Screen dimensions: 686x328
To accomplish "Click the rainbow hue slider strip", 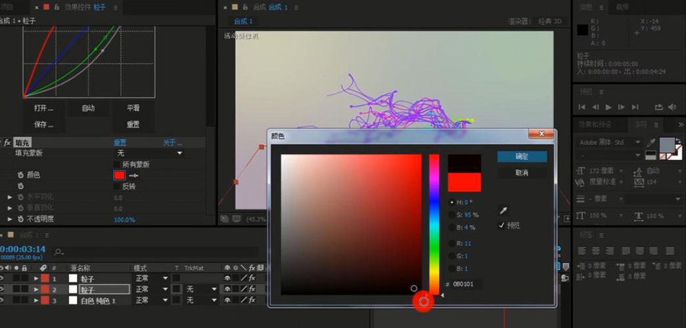I will click(434, 223).
